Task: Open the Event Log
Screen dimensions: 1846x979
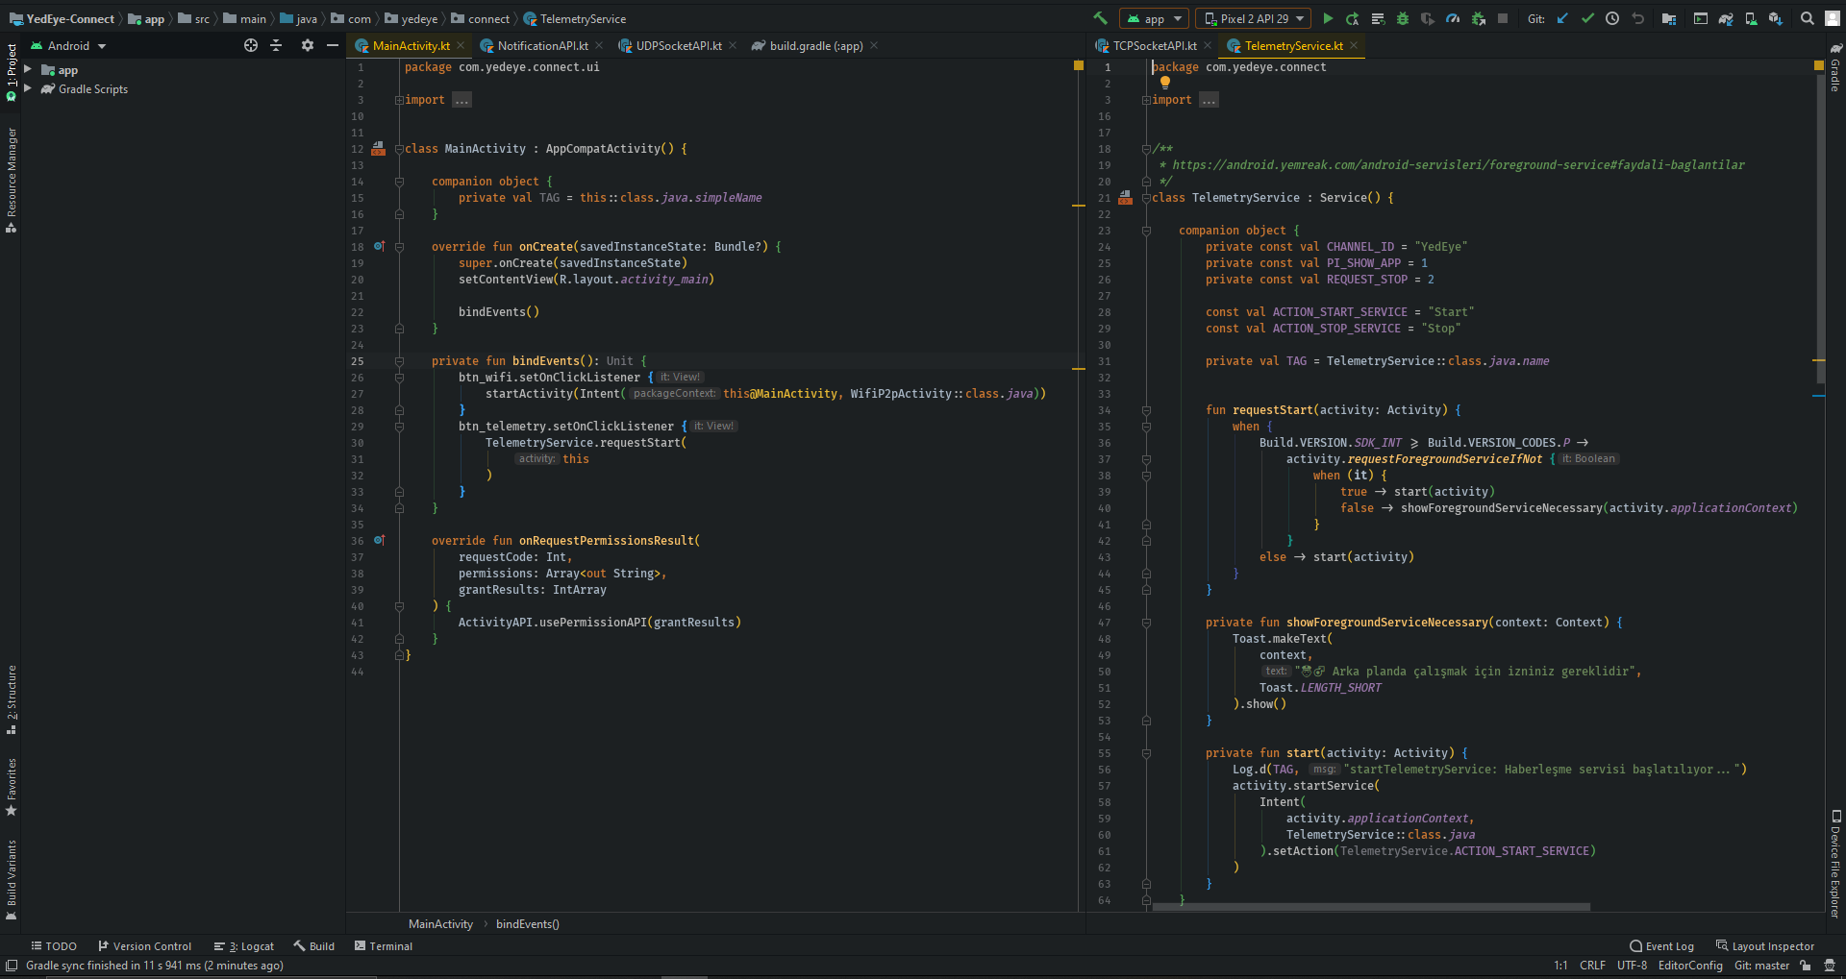Action: (1662, 946)
